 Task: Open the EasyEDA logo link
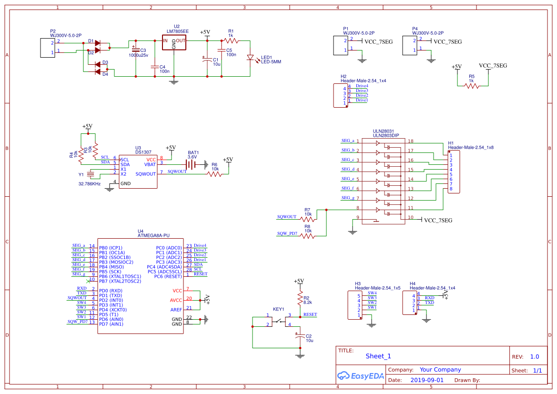click(361, 376)
